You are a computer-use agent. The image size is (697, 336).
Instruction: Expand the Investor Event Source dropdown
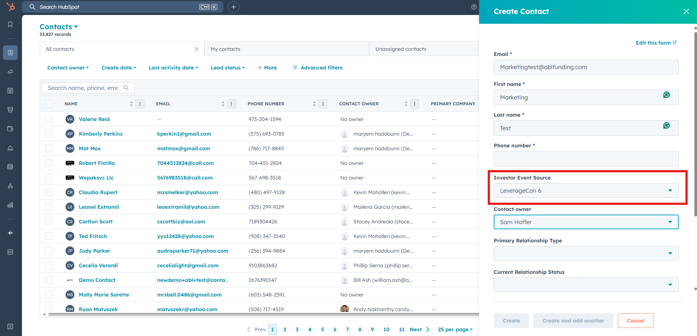[x=586, y=191]
